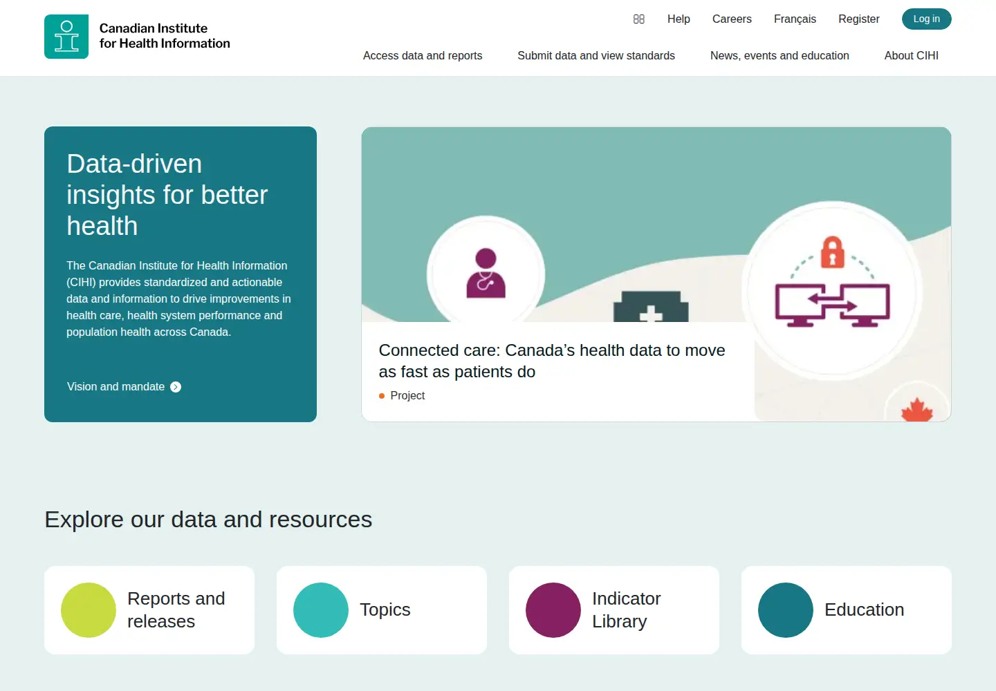
Task: Click the CIHI logo icon
Action: 66,37
